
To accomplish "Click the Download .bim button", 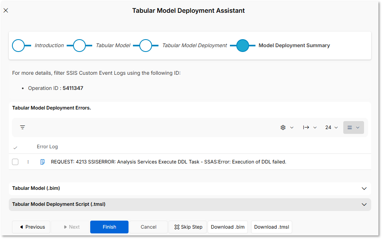I will coord(228,227).
